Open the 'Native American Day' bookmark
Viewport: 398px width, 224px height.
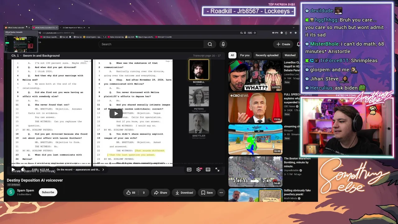coord(116,37)
